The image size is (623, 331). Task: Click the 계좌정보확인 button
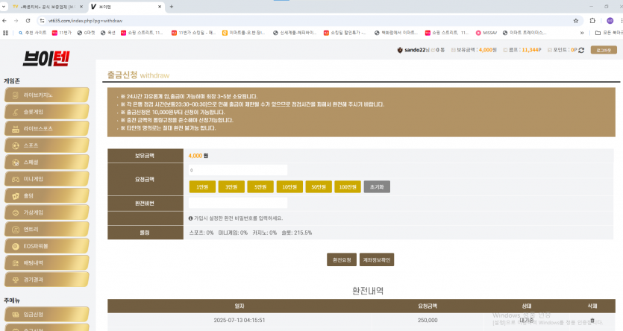[377, 260]
